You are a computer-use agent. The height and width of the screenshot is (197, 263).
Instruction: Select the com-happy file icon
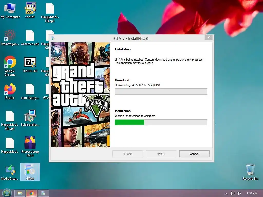click(30, 92)
